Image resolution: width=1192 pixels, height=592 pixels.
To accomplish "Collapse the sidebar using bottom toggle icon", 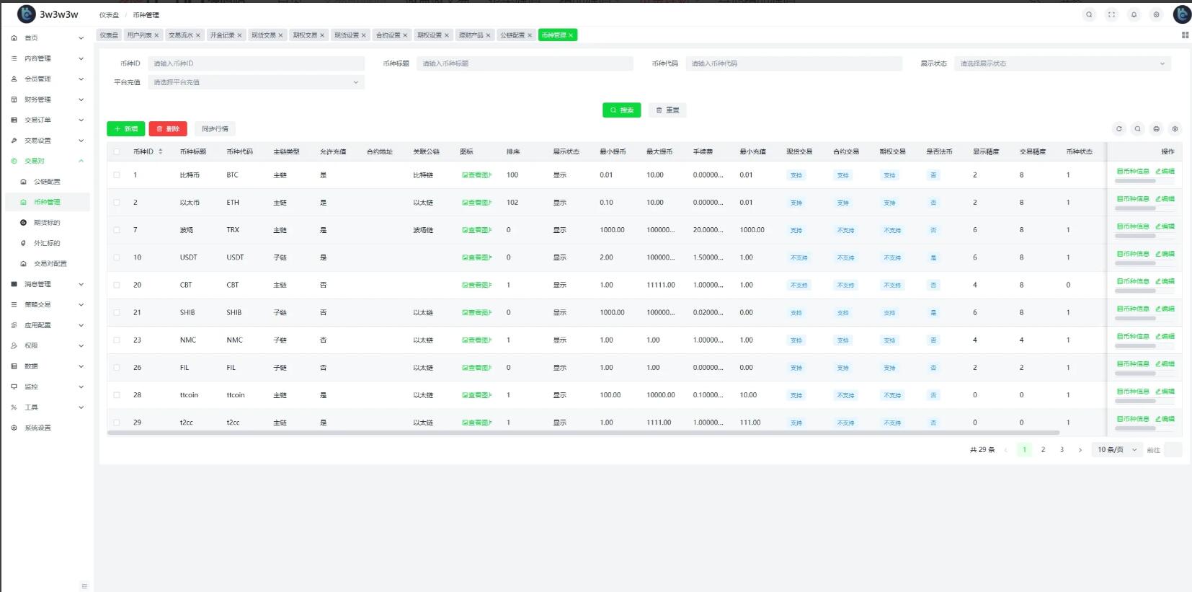I will pos(84,586).
